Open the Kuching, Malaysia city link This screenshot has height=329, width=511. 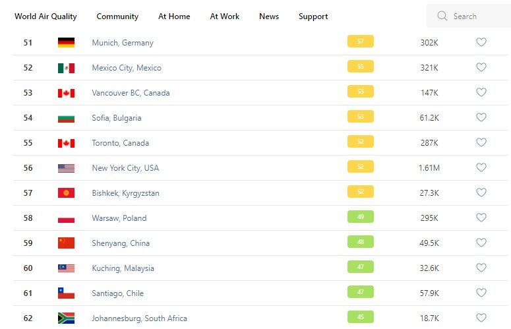123,268
